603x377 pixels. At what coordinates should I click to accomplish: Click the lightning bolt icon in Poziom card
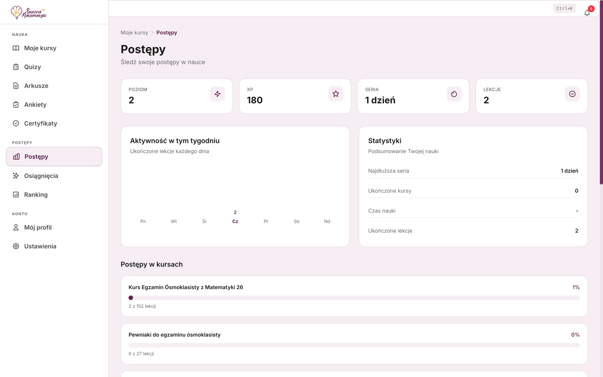click(217, 94)
